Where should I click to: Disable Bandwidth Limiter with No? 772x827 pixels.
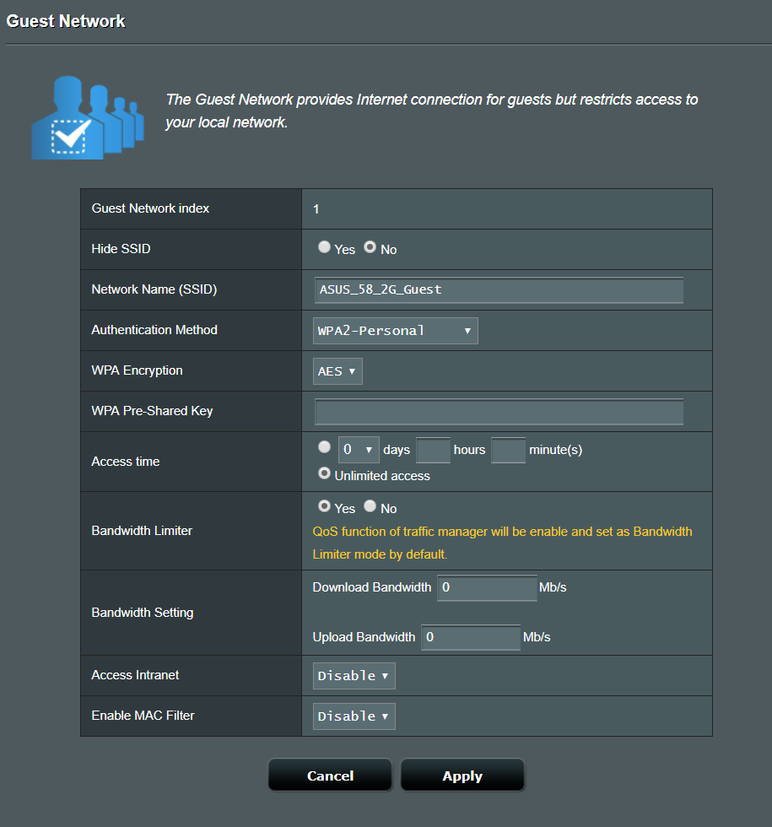tap(370, 506)
